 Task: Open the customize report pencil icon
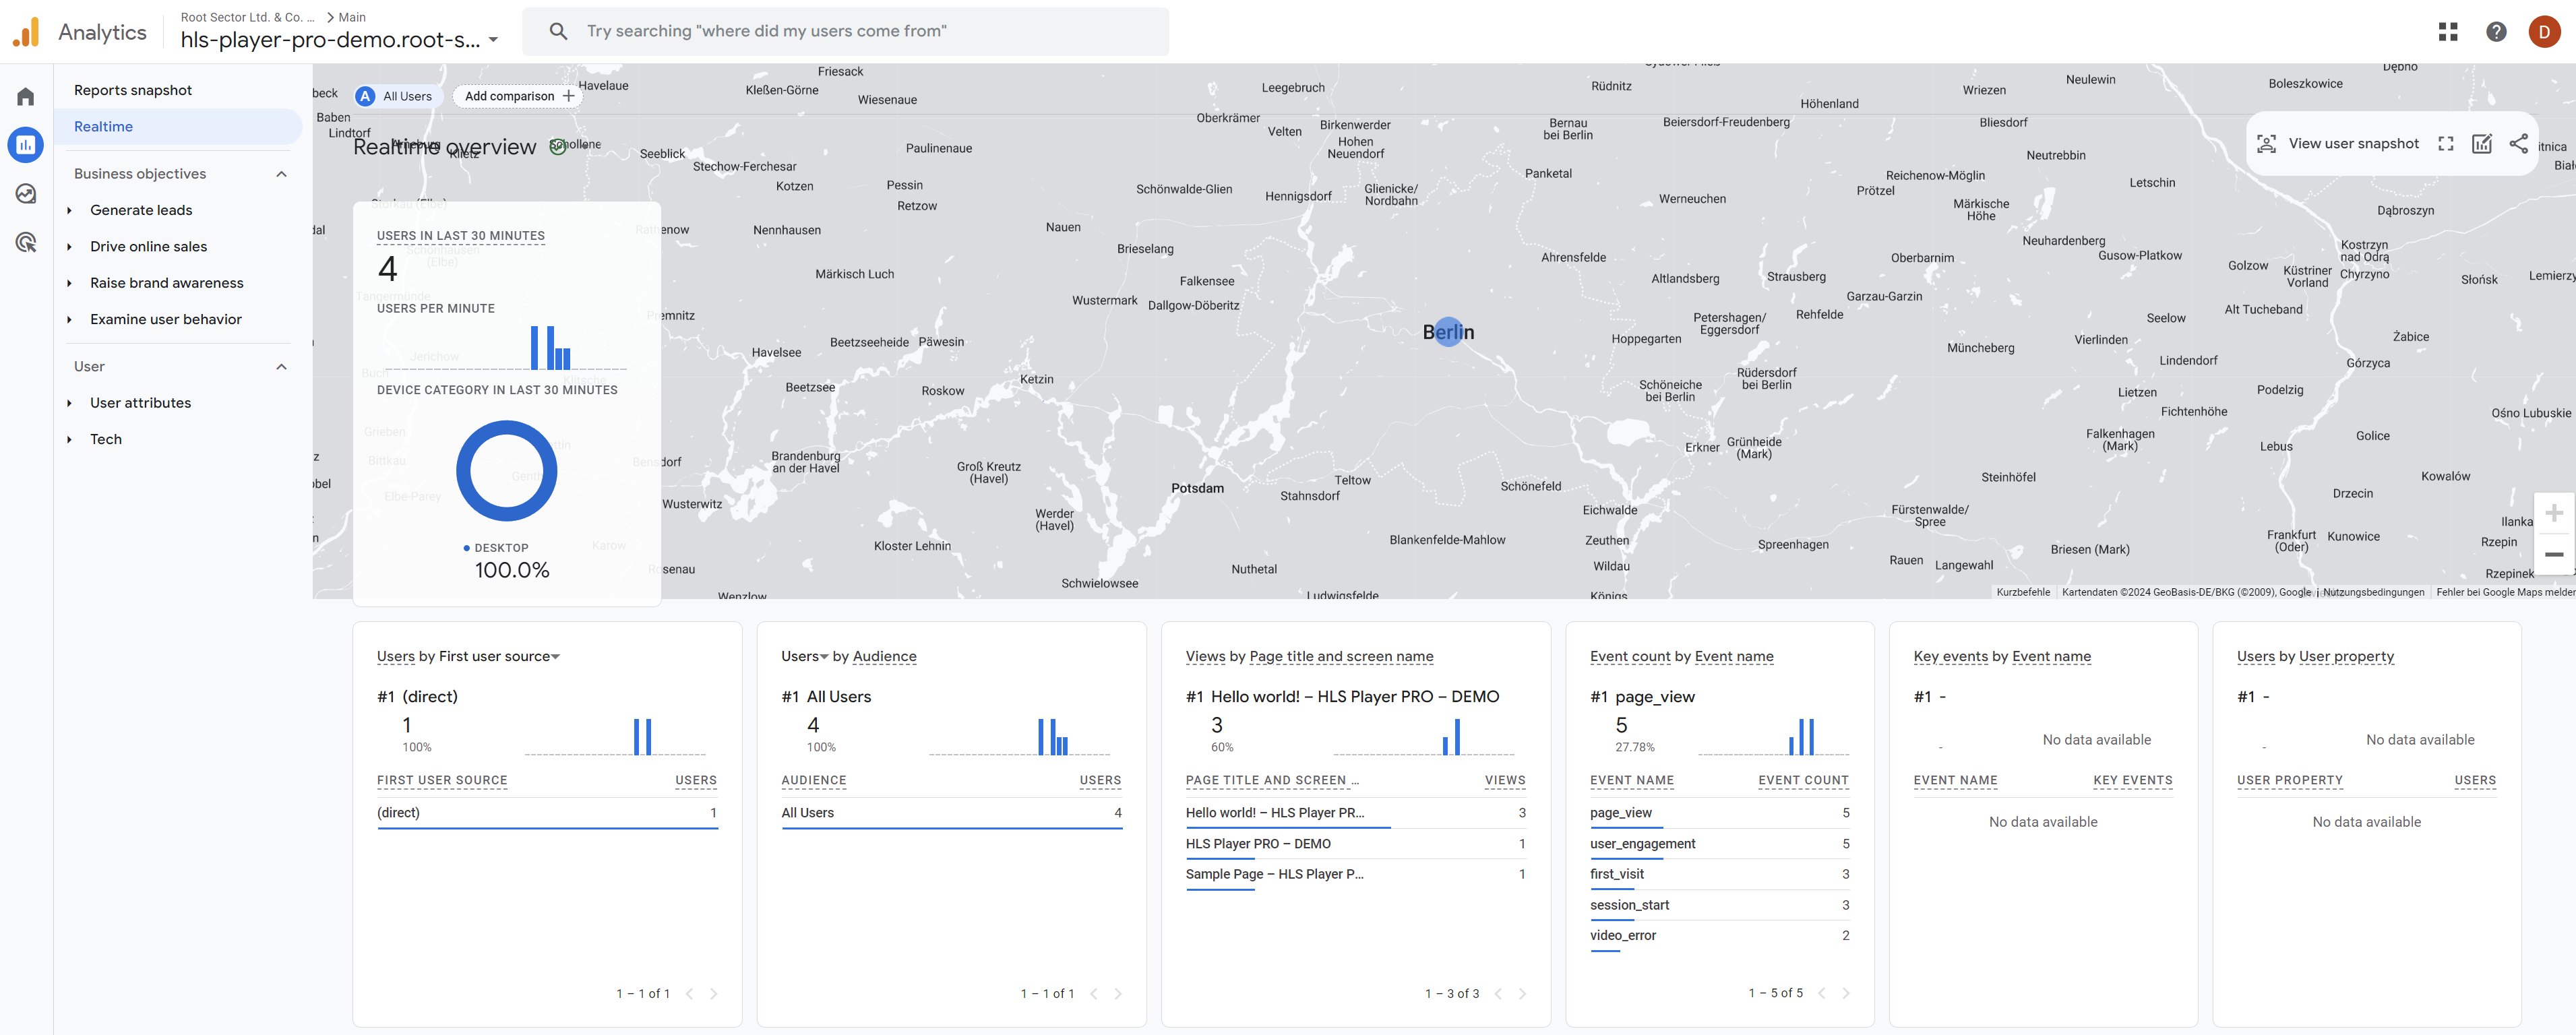point(2482,144)
